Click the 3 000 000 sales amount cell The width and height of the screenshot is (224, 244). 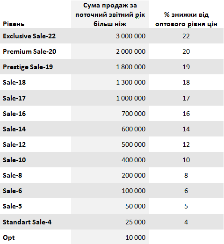pyautogui.click(x=110, y=36)
